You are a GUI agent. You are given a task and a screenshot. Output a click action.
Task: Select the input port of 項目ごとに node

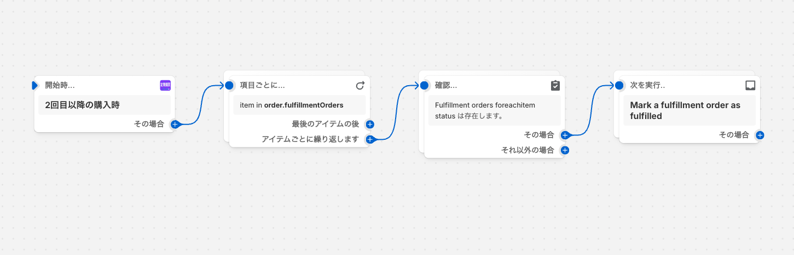coord(229,85)
